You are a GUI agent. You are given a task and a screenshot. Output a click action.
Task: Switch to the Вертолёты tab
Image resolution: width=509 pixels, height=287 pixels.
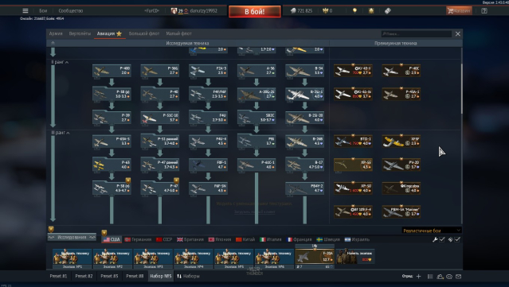coord(80,33)
